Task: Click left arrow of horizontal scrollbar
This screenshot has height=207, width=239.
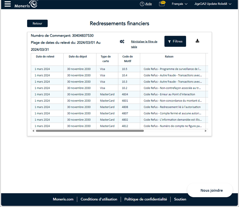Action: click(x=33, y=131)
